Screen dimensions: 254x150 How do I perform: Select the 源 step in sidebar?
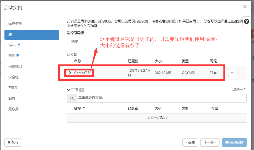pos(32,35)
